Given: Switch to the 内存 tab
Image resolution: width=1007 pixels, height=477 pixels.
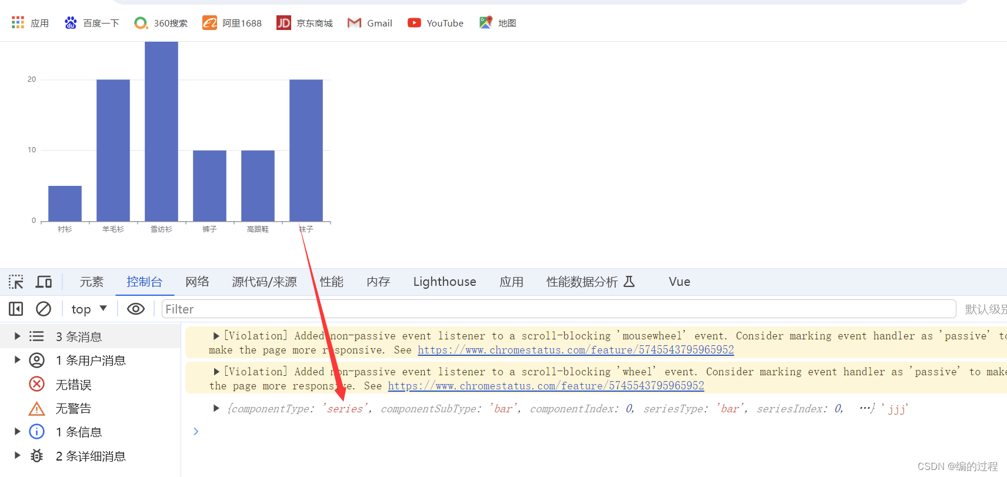Looking at the screenshot, I should click(x=379, y=282).
